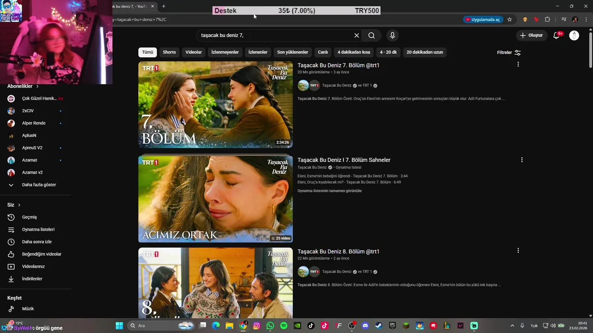Show hidden system tray icons
The height and width of the screenshot is (333, 593).
[512, 326]
